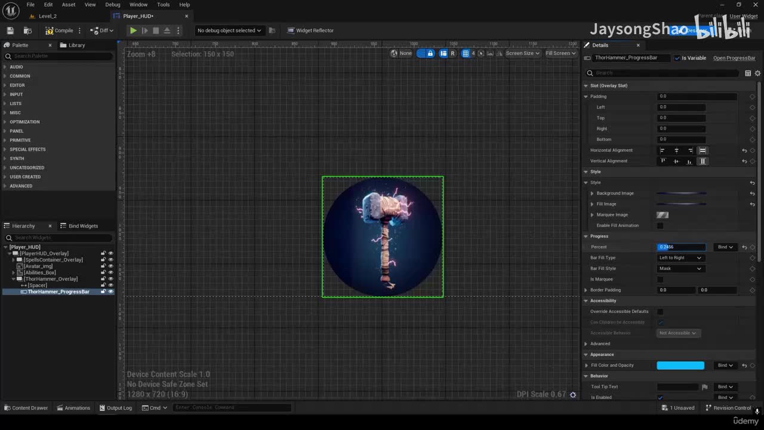Set Vertical Alignment to top

coord(663,161)
